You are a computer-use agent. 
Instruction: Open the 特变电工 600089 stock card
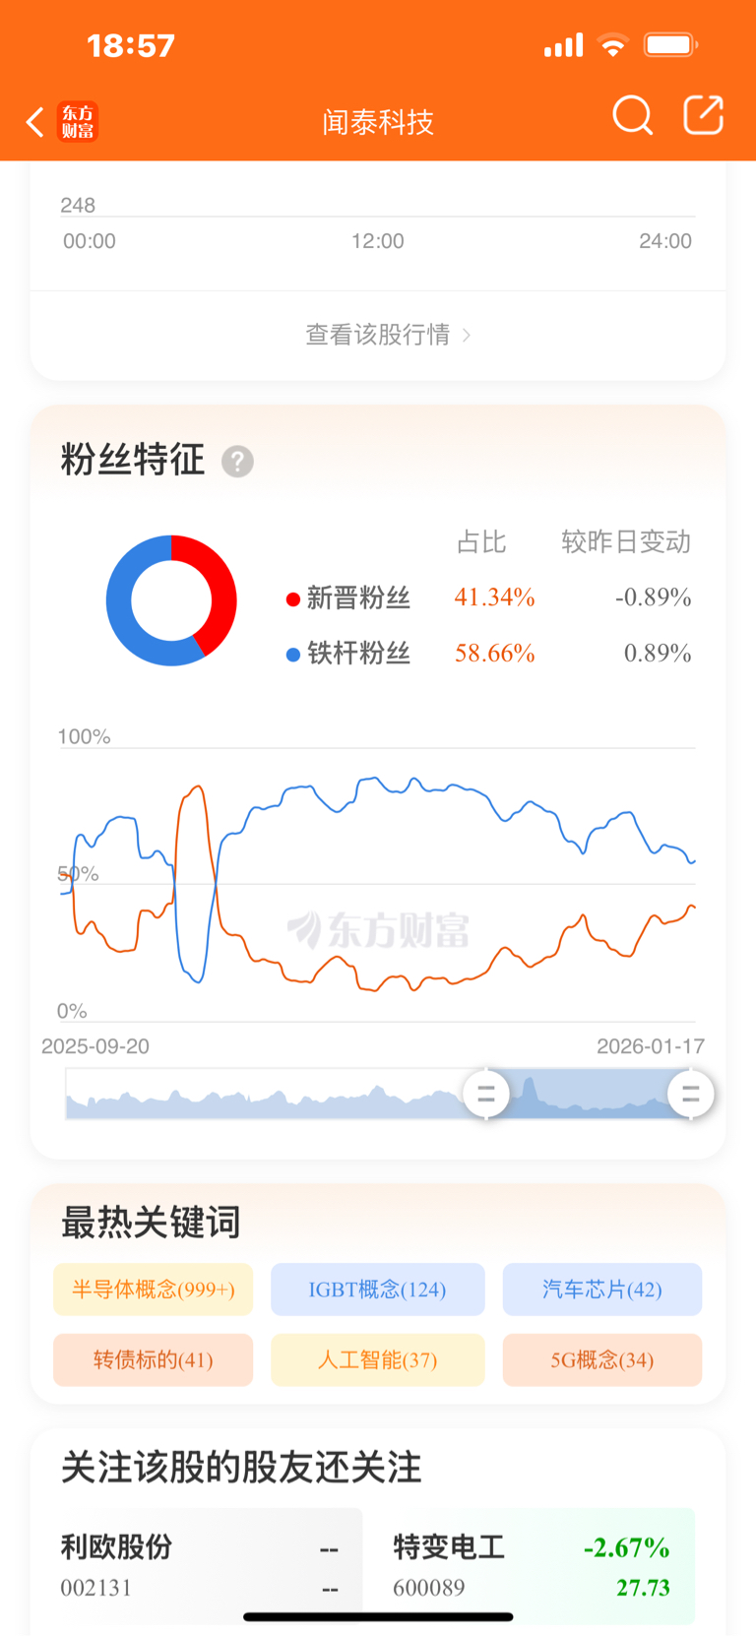[x=531, y=1566]
